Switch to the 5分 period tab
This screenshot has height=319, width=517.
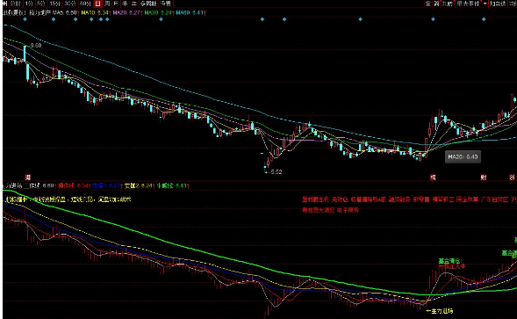[x=41, y=4]
